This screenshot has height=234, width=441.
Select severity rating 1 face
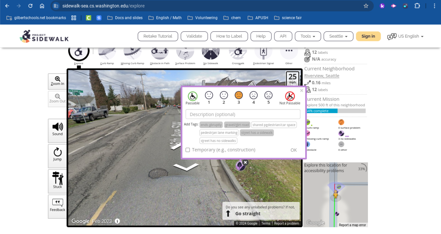click(209, 95)
